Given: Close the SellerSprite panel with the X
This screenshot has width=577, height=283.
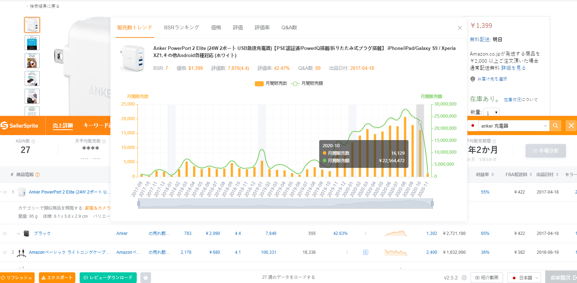Looking at the screenshot, I should coord(571,125).
